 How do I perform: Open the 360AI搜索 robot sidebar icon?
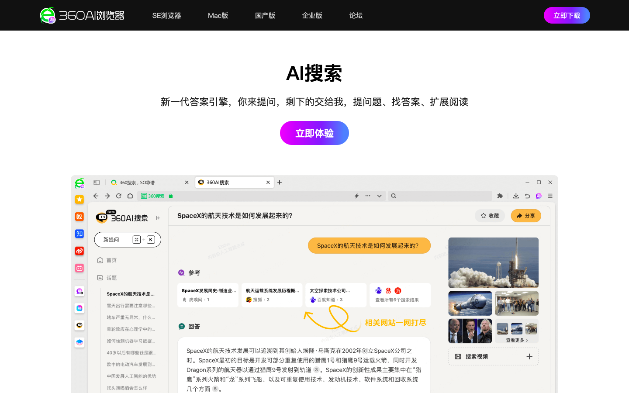coord(79,325)
